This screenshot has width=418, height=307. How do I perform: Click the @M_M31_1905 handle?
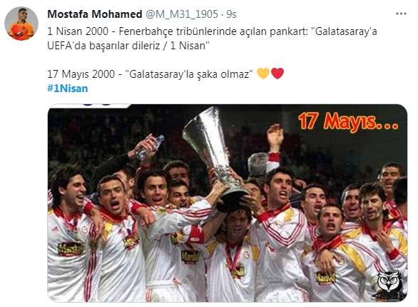pyautogui.click(x=182, y=14)
